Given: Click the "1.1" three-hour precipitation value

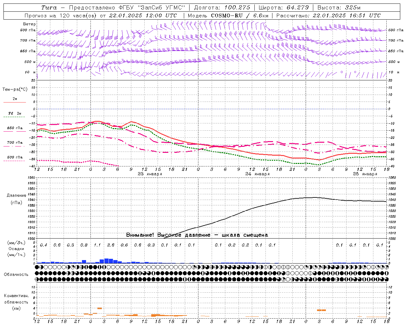Looking at the screenshot, I should point(97,245).
